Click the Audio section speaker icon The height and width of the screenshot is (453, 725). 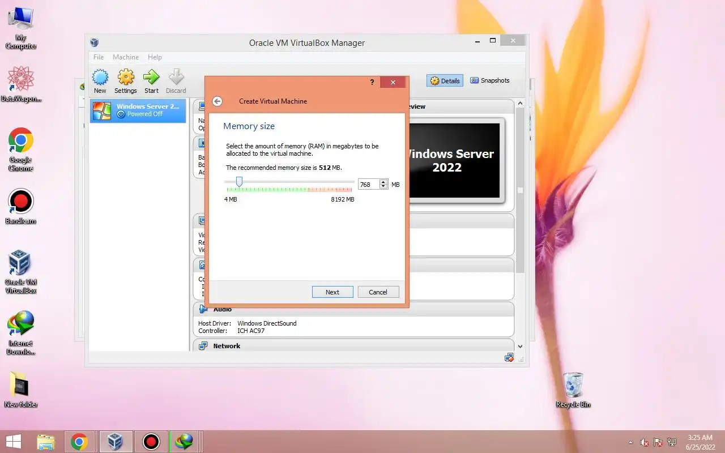[203, 309]
